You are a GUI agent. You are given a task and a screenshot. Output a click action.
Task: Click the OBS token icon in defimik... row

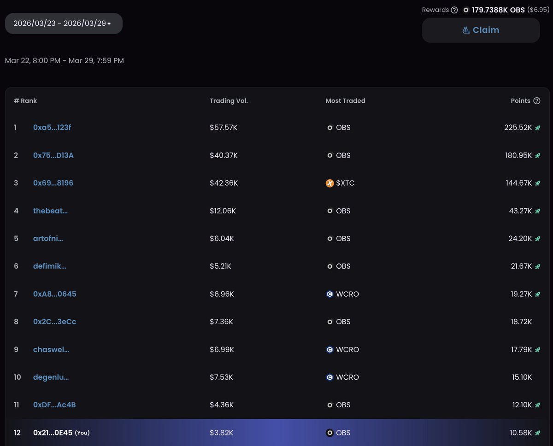click(x=329, y=266)
